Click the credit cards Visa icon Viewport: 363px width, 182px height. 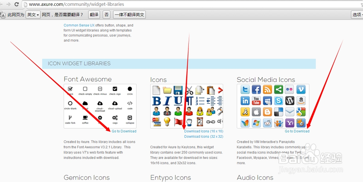click(156, 122)
